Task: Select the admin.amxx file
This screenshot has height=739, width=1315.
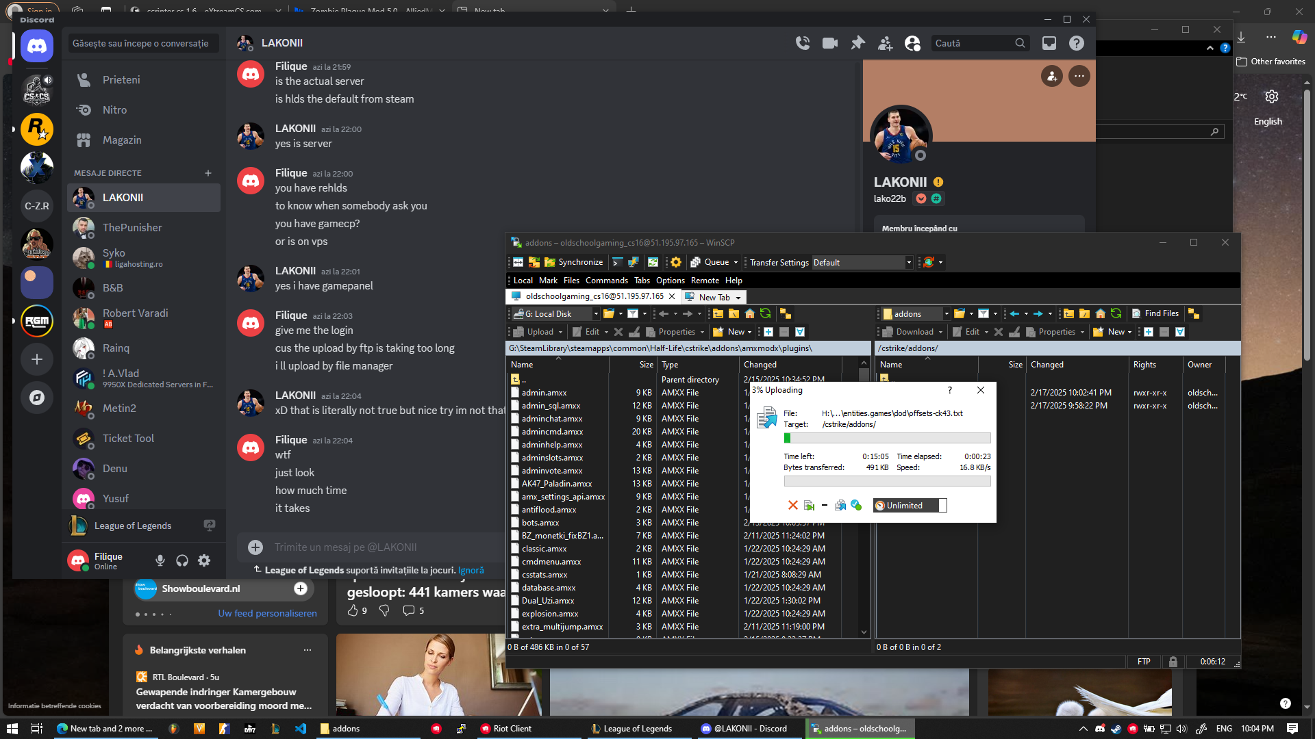Action: (x=544, y=393)
